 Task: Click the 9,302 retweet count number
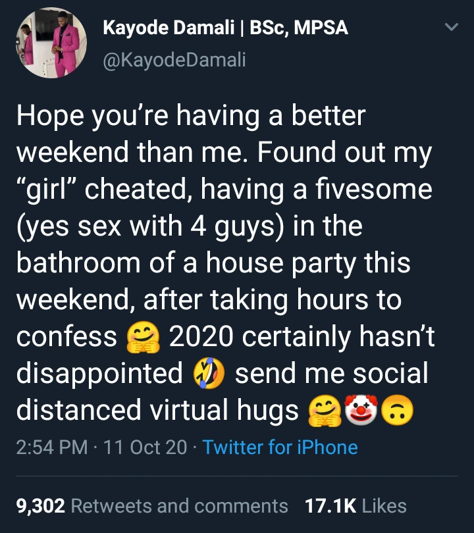tap(39, 506)
